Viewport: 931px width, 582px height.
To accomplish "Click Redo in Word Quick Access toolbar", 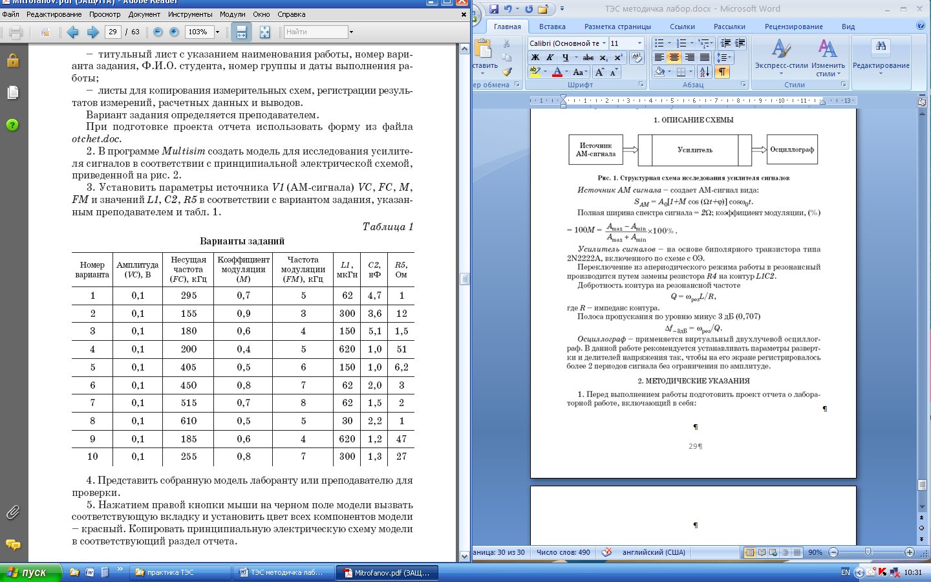I will coord(529,9).
